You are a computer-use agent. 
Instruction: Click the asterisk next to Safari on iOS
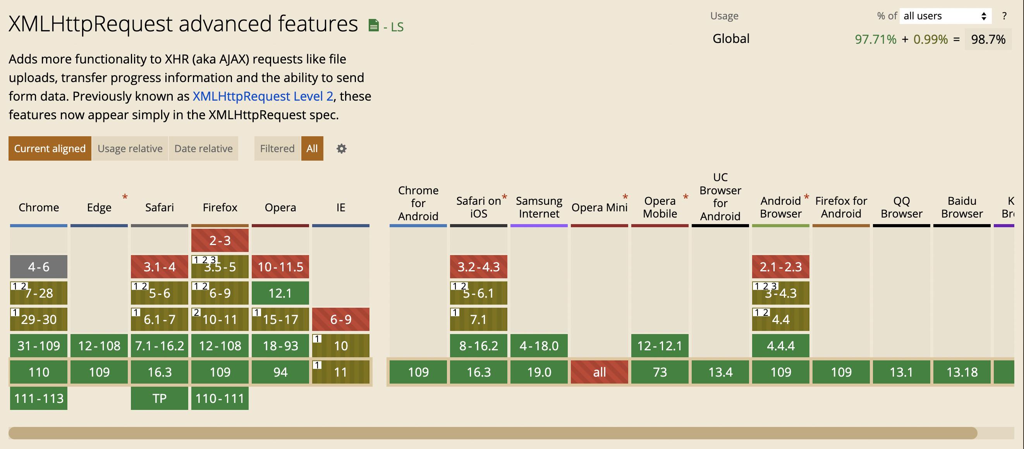pyautogui.click(x=504, y=197)
